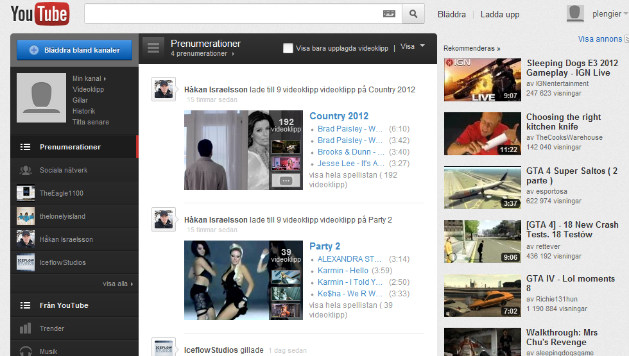Image resolution: width=629 pixels, height=356 pixels.
Task: Click the Sociala nätverk people icon
Action: [26, 171]
